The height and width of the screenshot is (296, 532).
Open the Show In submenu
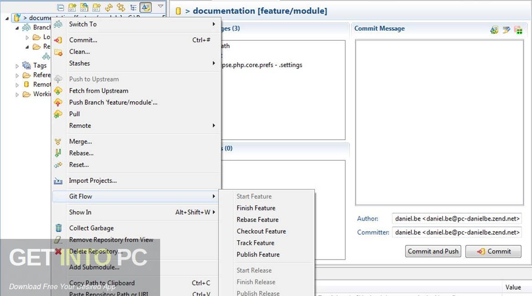(135, 212)
